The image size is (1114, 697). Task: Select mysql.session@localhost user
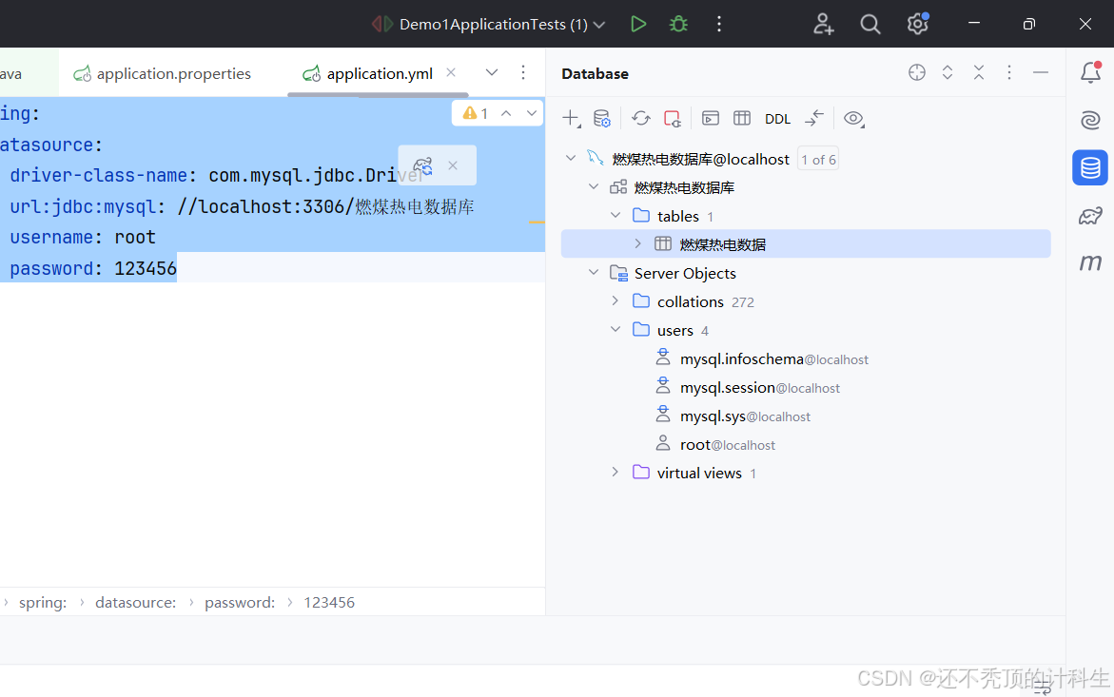[759, 388]
